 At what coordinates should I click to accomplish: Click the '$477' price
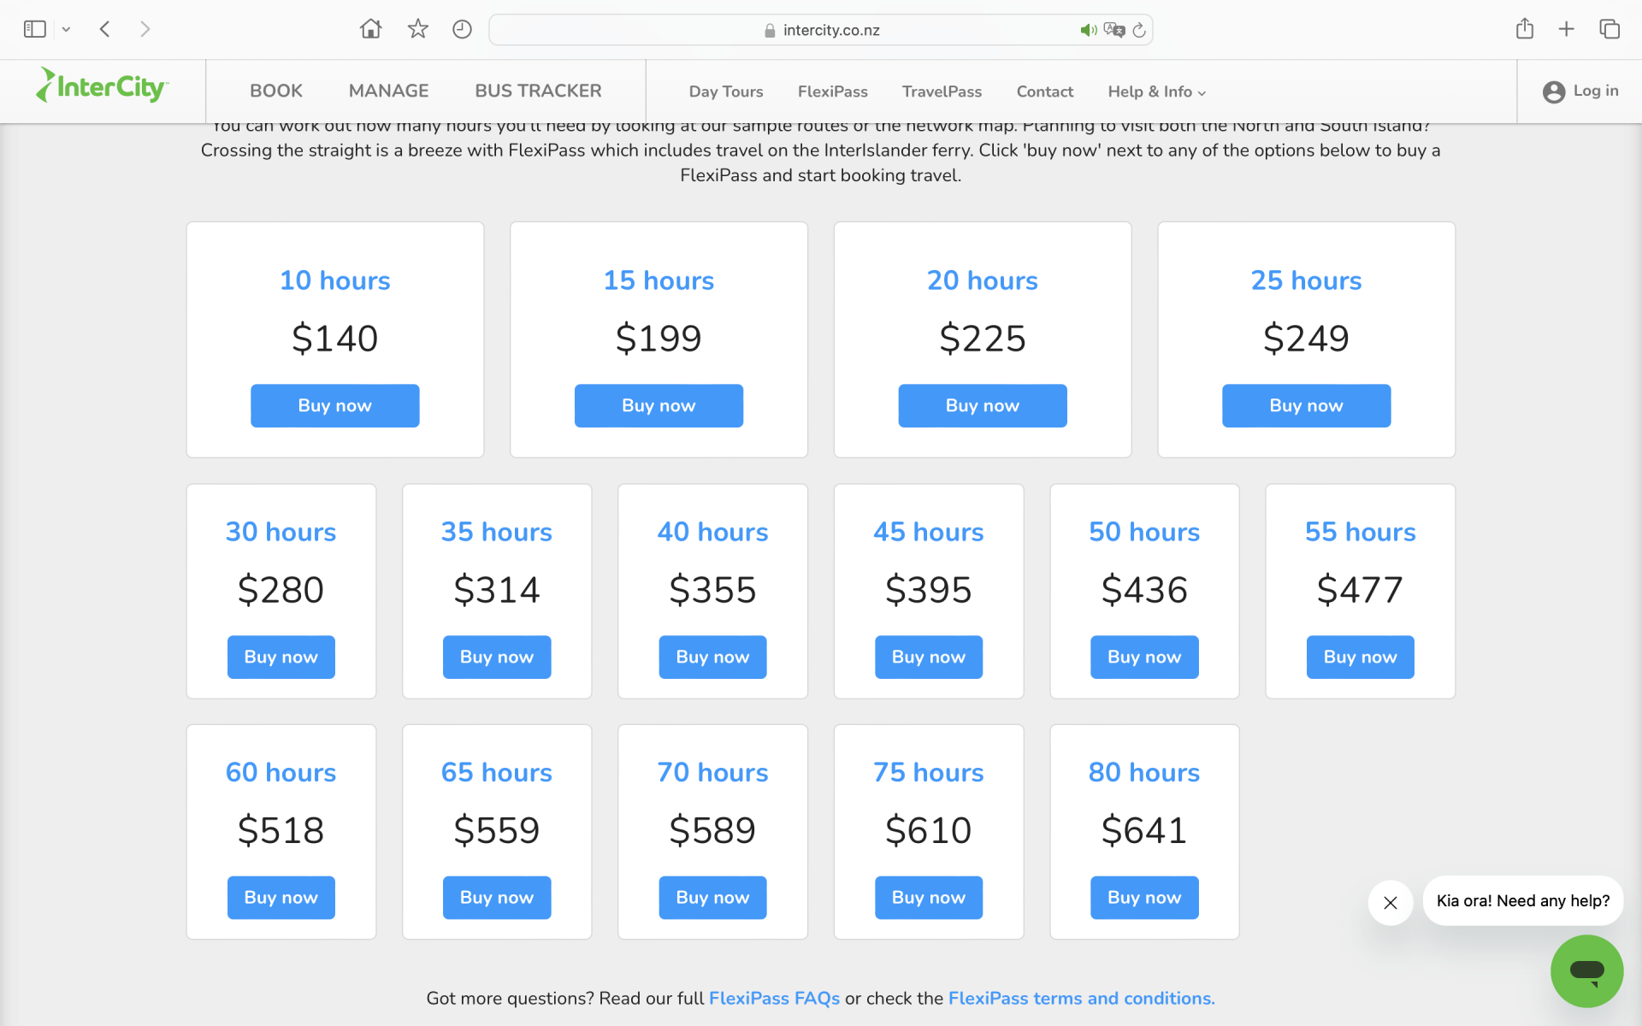[1361, 590]
